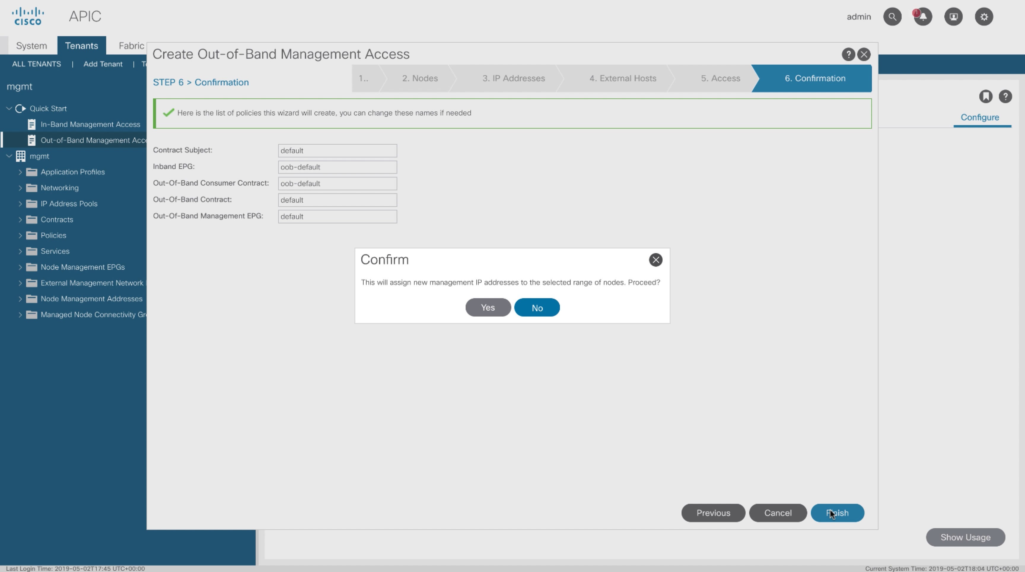
Task: Switch to the System tab
Action: point(31,46)
